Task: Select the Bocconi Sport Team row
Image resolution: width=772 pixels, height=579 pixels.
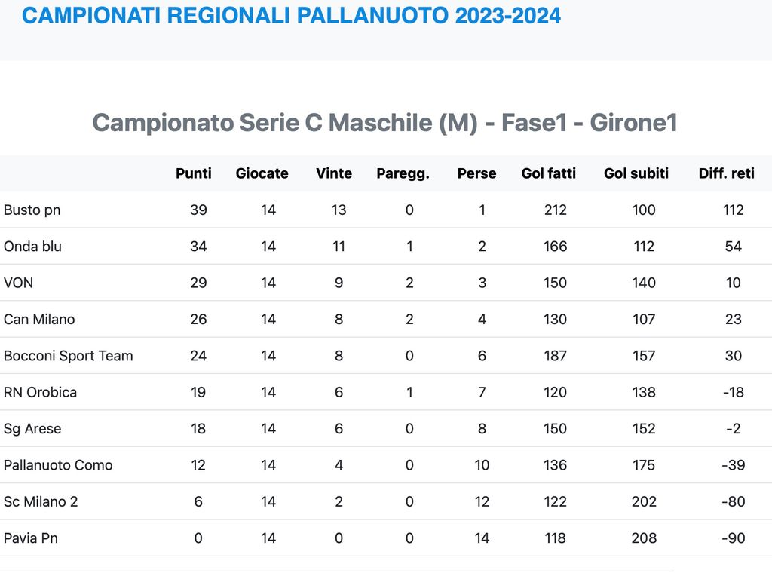Action: click(69, 356)
